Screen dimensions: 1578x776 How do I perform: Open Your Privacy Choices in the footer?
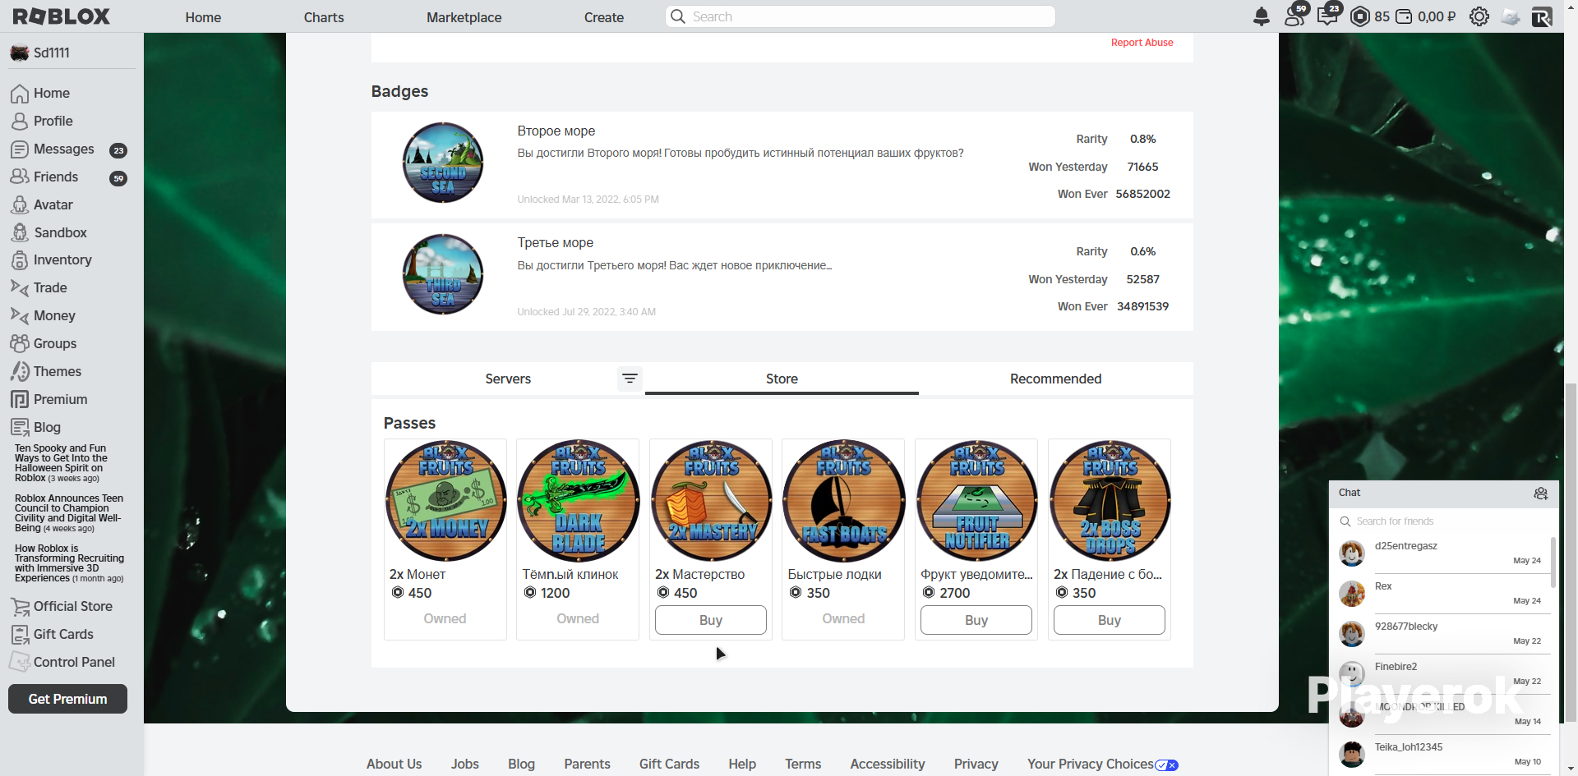click(x=1103, y=764)
